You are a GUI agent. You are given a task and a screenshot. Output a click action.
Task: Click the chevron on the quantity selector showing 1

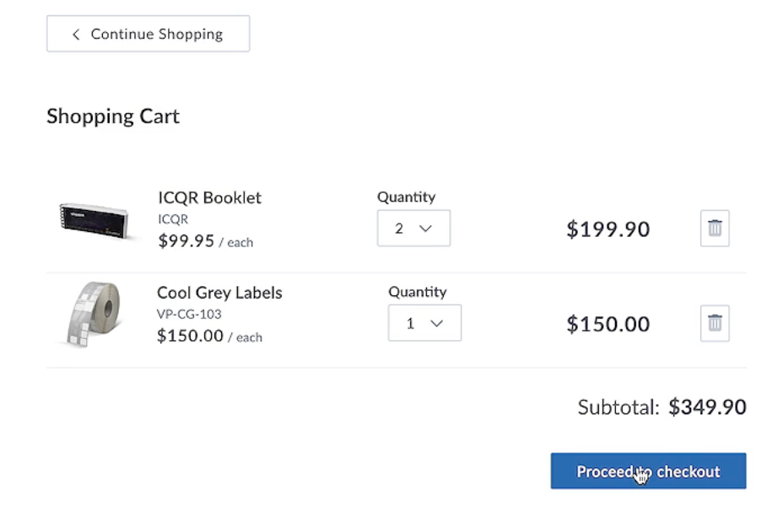438,323
